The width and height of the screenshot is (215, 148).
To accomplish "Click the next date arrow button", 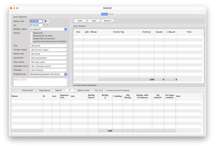I will point(48,25).
